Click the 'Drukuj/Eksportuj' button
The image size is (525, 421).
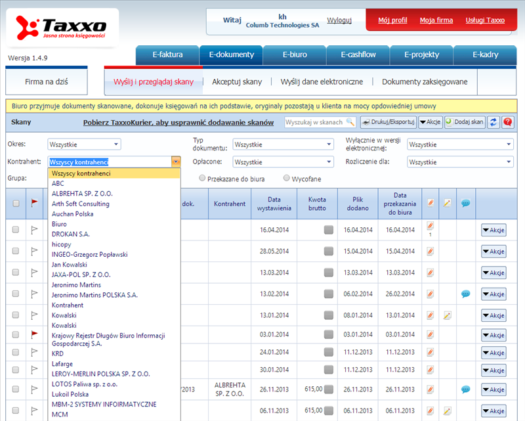click(x=388, y=122)
